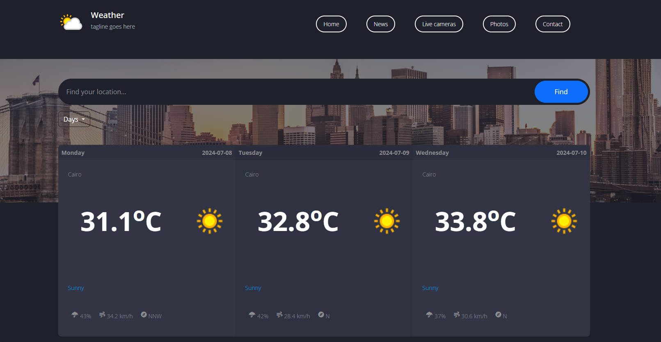Click the wind icon beside 34.2 km/h
Viewport: 661px width, 342px height.
(x=102, y=315)
